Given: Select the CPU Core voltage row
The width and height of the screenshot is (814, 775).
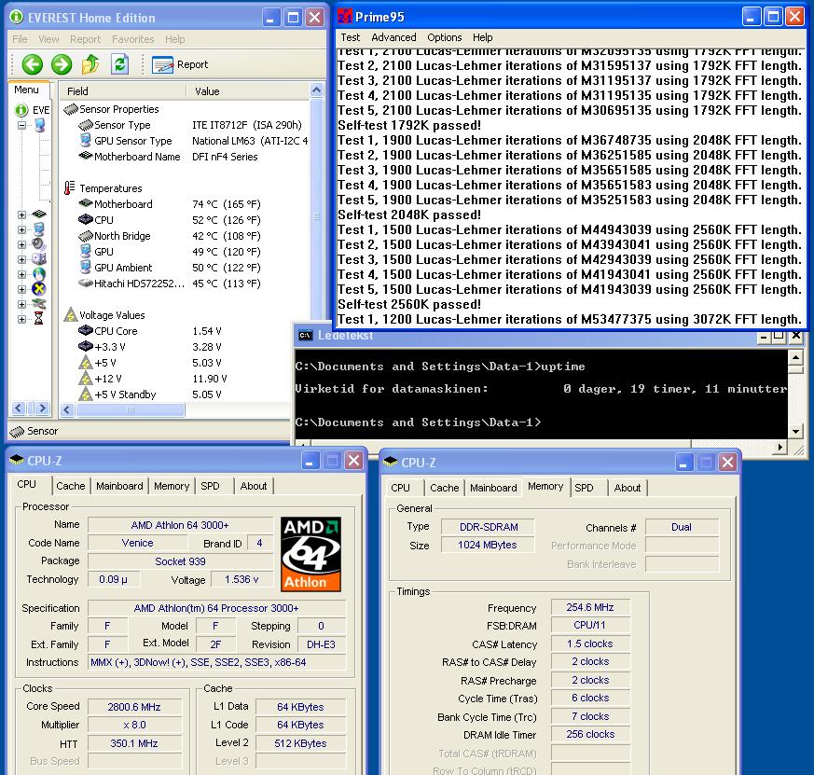Looking at the screenshot, I should [x=185, y=331].
